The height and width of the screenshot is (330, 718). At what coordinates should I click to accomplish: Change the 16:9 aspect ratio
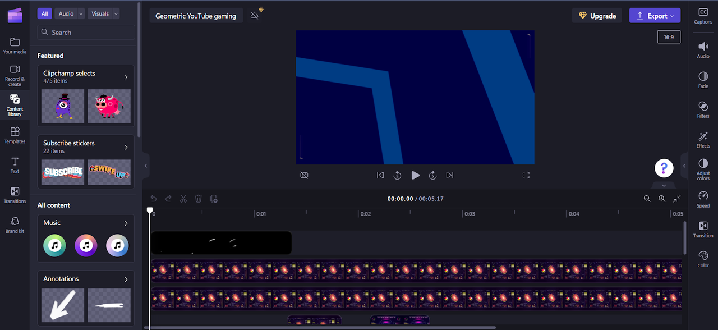click(669, 37)
